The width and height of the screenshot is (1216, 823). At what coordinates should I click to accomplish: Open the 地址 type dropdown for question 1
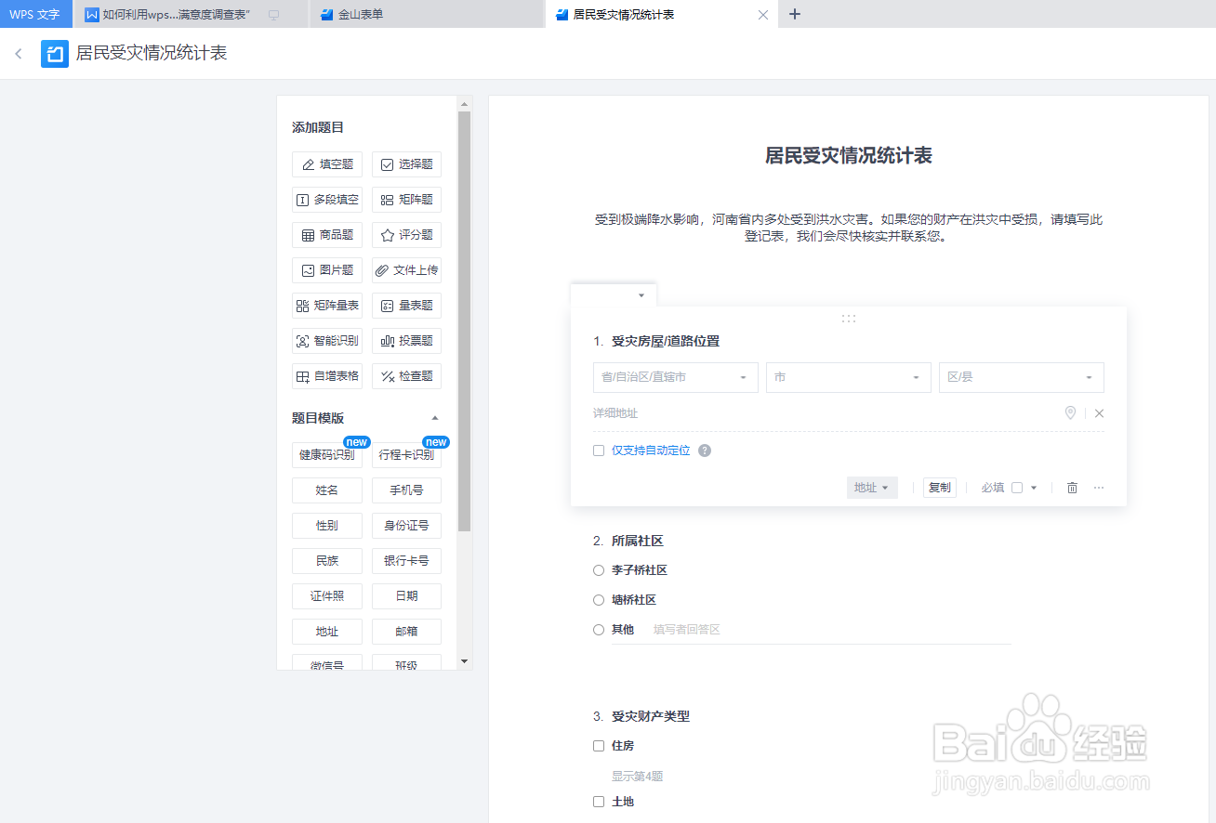coord(871,487)
